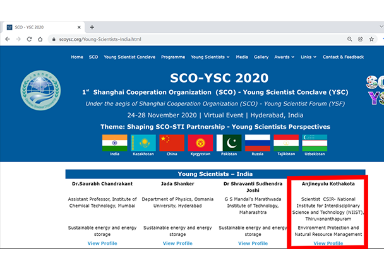Click the padlock site info icon

click(x=54, y=39)
